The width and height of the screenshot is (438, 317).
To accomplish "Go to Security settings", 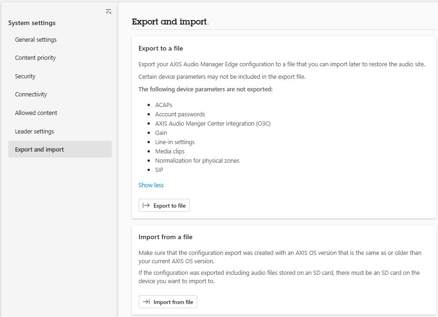I will [x=25, y=76].
